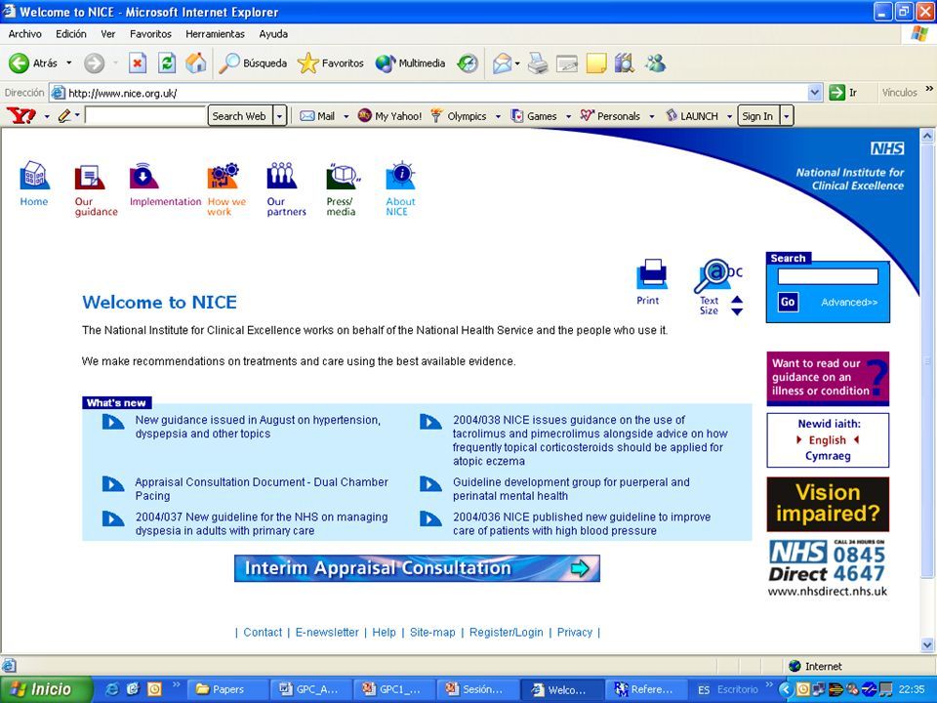Screen dimensions: 937x703
Task: Click the Yahoo toolbar search field
Action: pyautogui.click(x=145, y=115)
